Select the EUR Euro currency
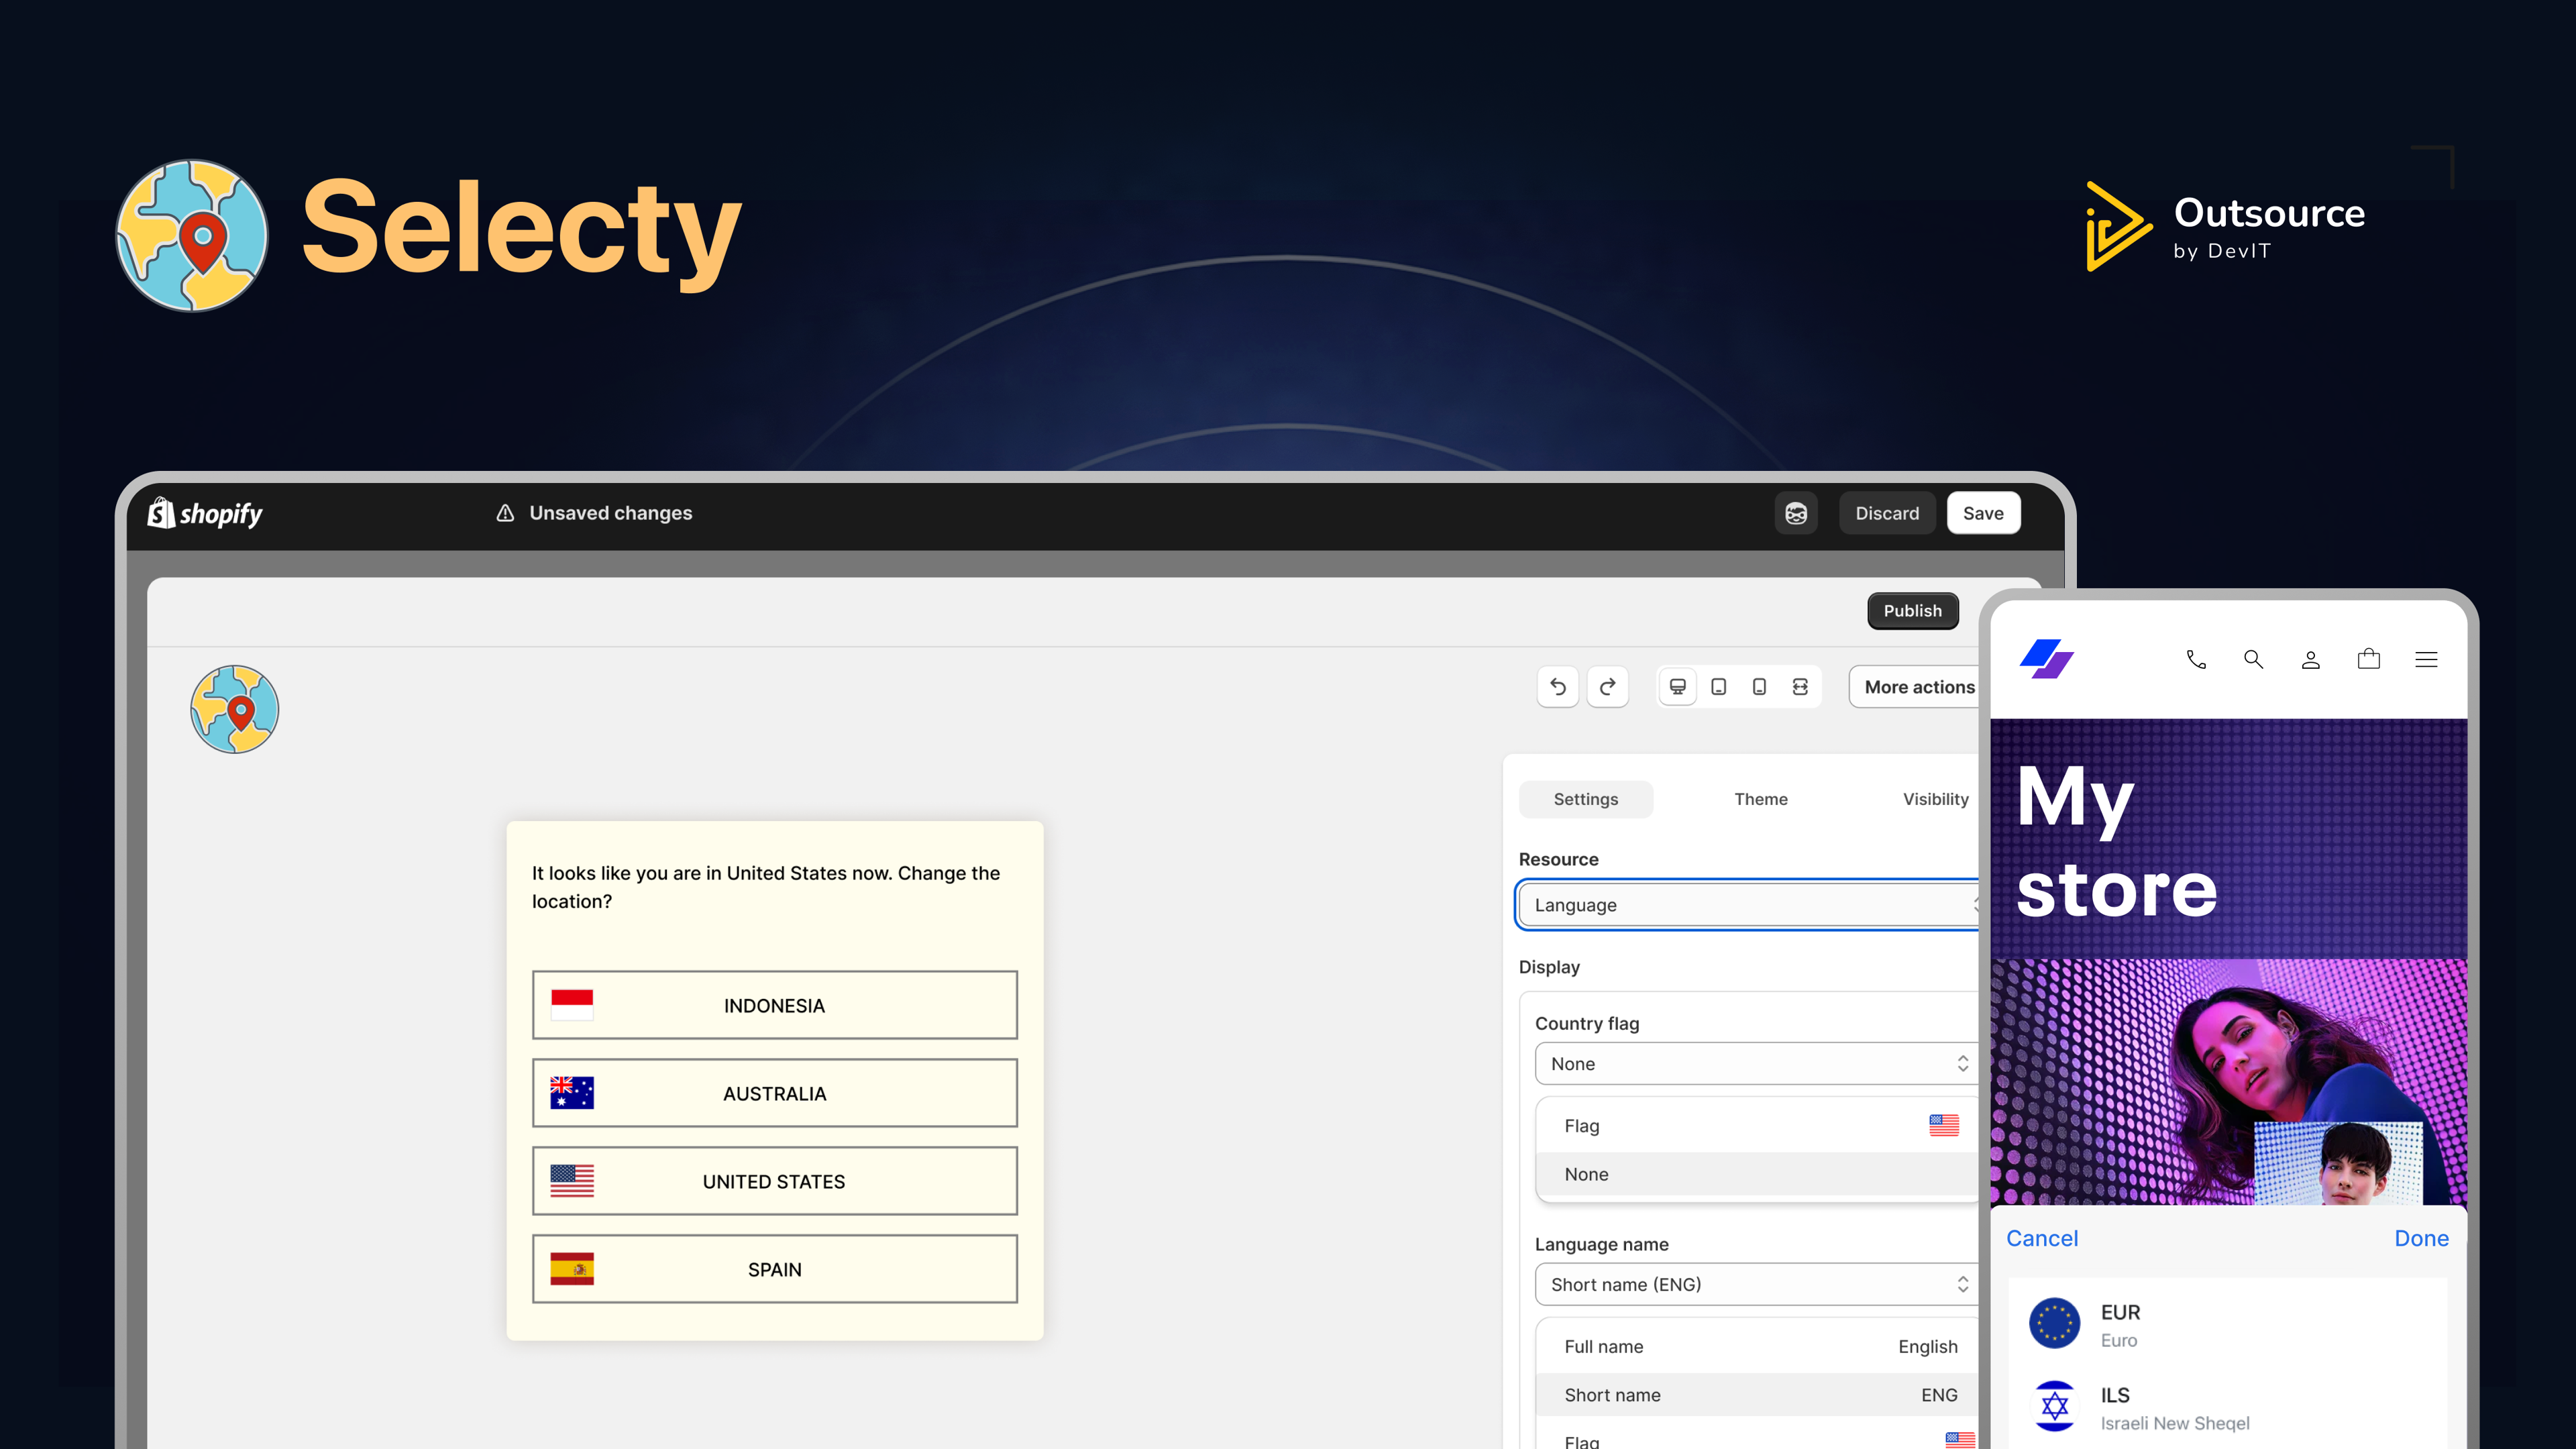Viewport: 2576px width, 1449px height. [2228, 1324]
